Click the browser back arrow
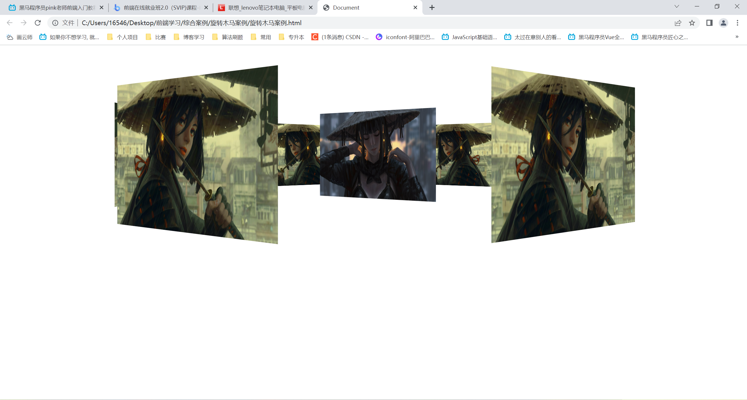The image size is (747, 400). [10, 23]
